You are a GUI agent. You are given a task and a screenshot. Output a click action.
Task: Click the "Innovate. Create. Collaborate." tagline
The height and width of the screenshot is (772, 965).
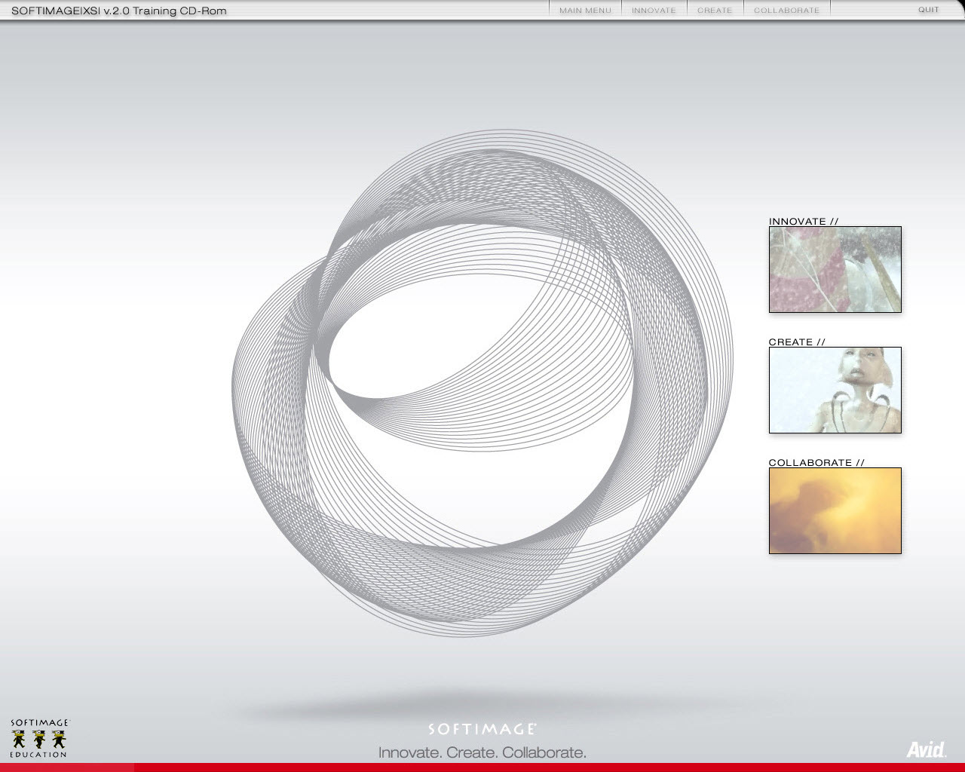click(482, 752)
